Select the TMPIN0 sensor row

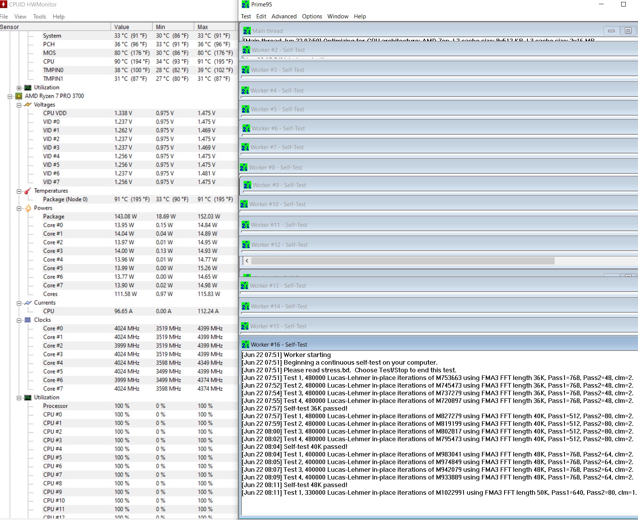(119, 70)
